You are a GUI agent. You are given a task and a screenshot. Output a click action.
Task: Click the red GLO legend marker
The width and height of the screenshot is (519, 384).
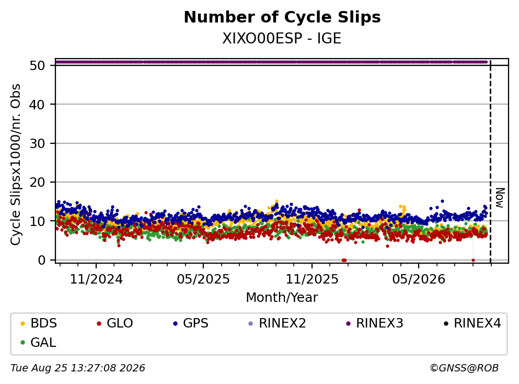pos(99,323)
